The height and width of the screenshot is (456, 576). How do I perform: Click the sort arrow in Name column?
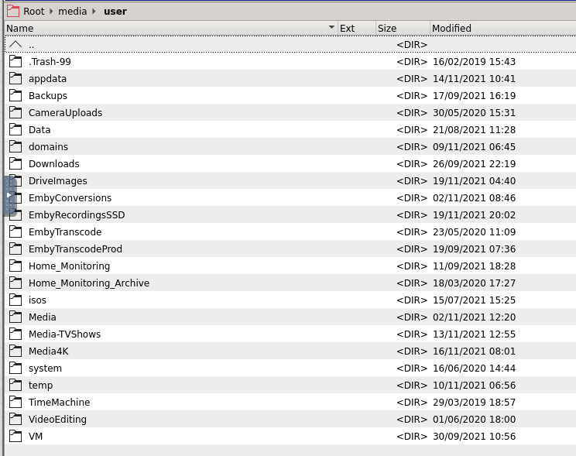pyautogui.click(x=331, y=28)
